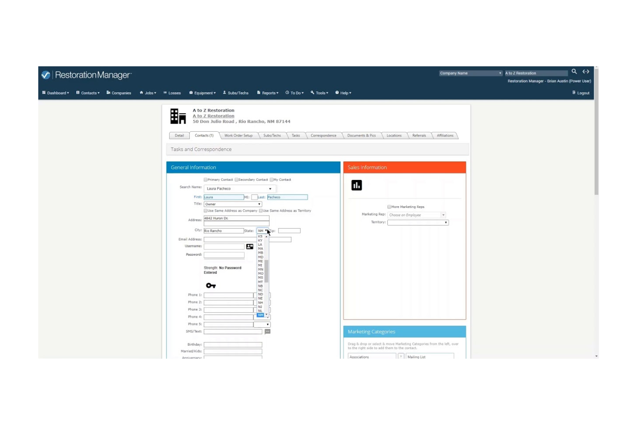This screenshot has width=637, height=425.
Task: Switch to the Detail tab
Action: tap(179, 136)
